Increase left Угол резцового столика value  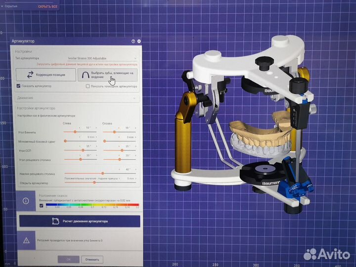point(96,155)
